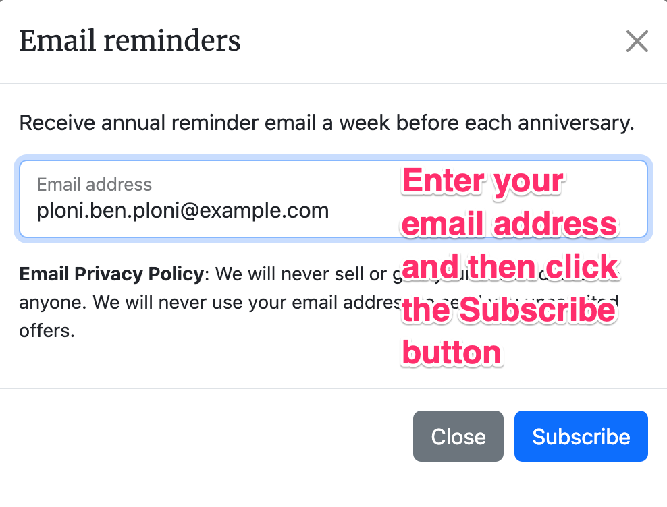Click the 'Email address' floating label
Image resolution: width=667 pixels, height=507 pixels.
pyautogui.click(x=95, y=184)
